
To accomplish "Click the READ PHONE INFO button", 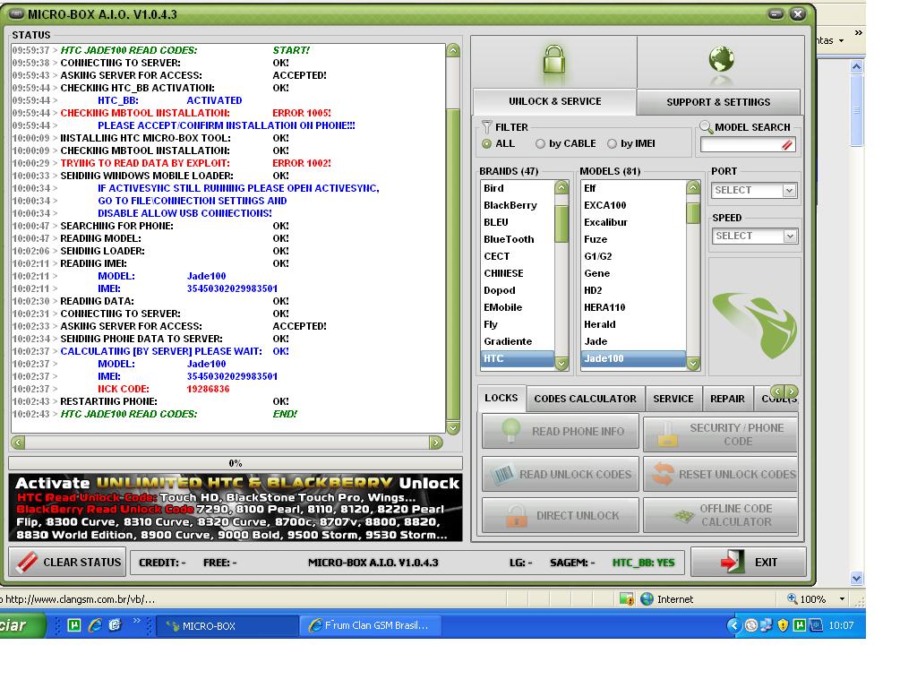I will pos(561,431).
